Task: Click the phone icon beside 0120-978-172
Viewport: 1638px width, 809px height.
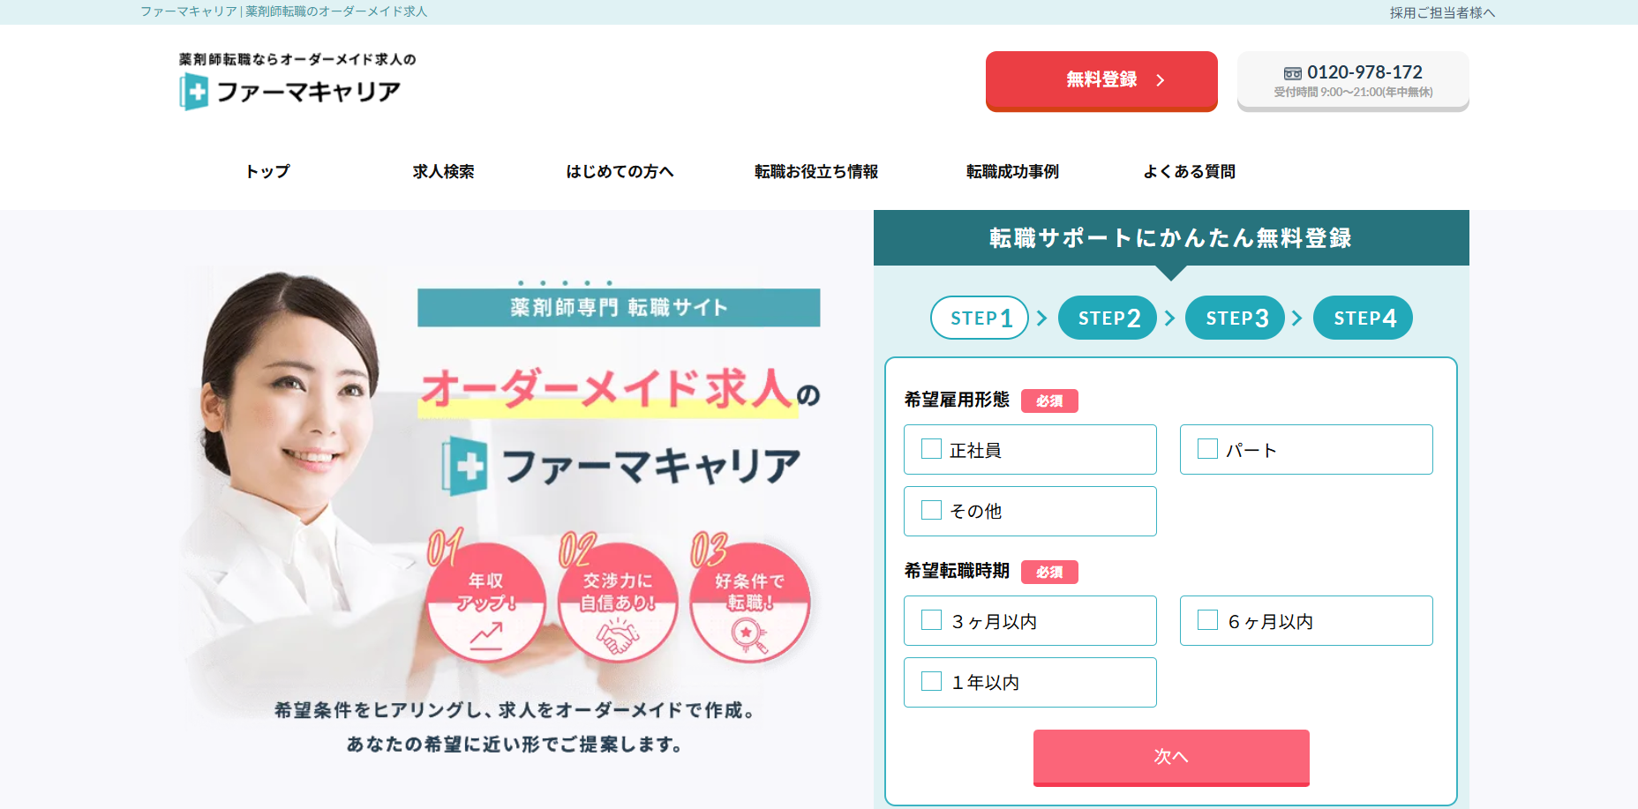Action: point(1292,73)
